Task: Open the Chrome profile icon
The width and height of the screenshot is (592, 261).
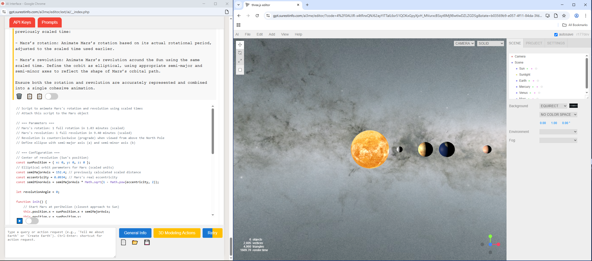Action: 577,16
